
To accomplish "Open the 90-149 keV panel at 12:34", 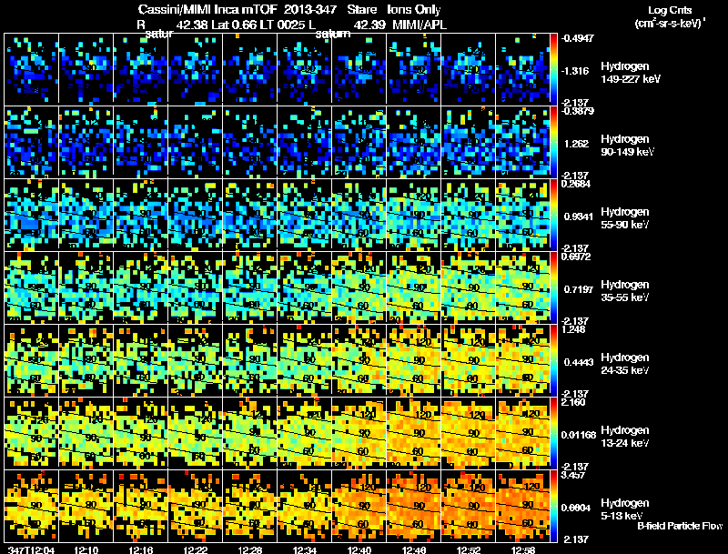I will [305, 142].
